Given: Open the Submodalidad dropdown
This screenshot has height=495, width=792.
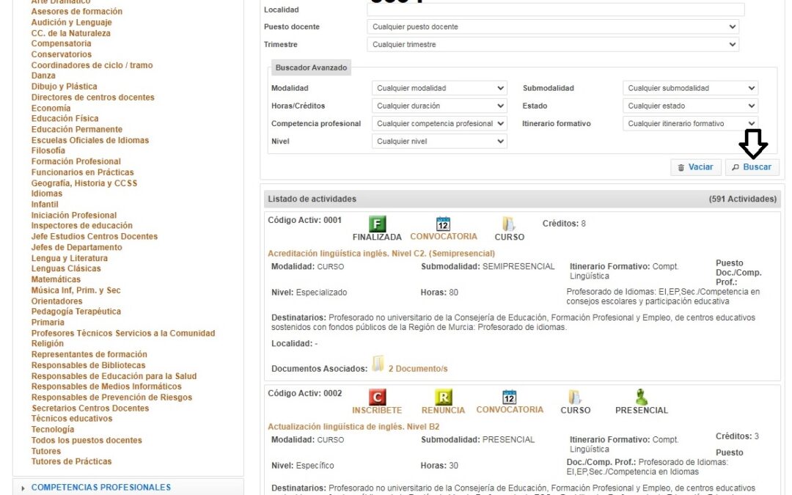Looking at the screenshot, I should [x=691, y=88].
